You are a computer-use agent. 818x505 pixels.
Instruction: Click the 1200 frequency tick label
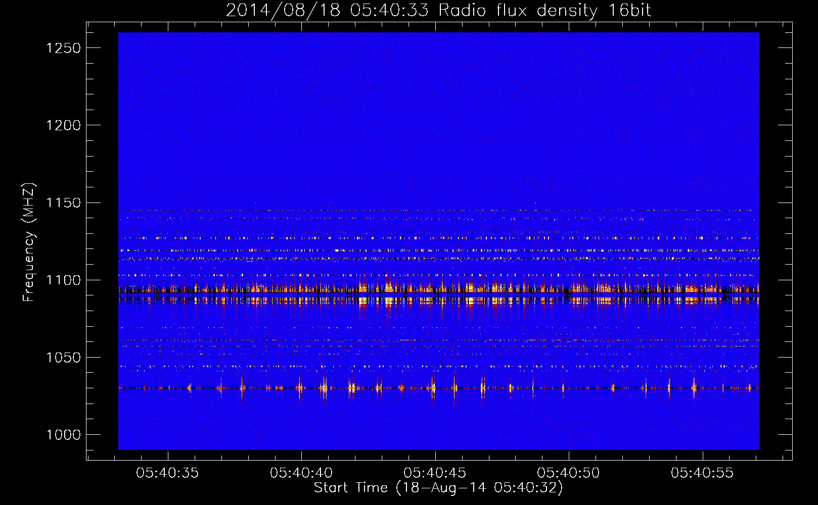[64, 125]
